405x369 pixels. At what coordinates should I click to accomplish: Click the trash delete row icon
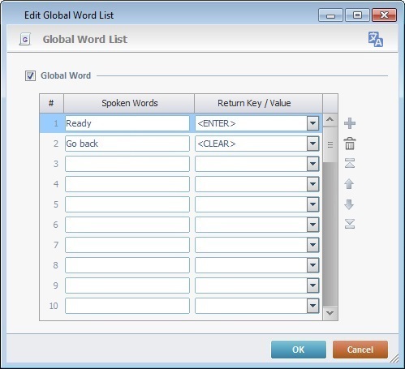tap(350, 144)
